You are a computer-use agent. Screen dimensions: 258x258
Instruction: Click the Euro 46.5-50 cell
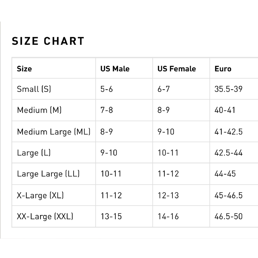(228, 216)
